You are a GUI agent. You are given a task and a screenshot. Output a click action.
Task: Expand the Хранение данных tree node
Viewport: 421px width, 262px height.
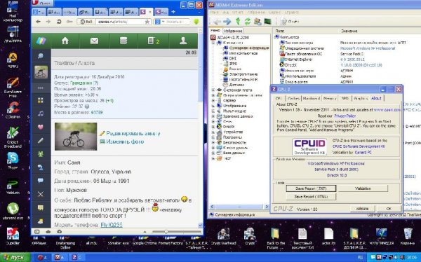[x=213, y=116]
